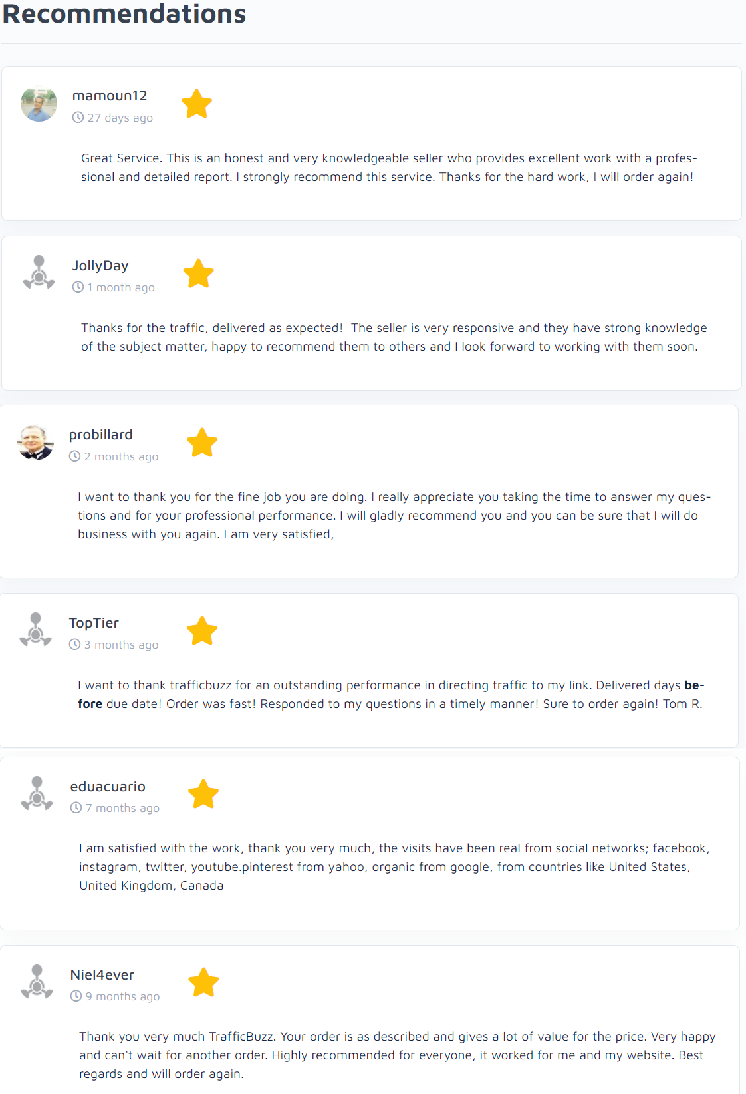Visit the probillard user profile name
The width and height of the screenshot is (746, 1094).
click(101, 435)
